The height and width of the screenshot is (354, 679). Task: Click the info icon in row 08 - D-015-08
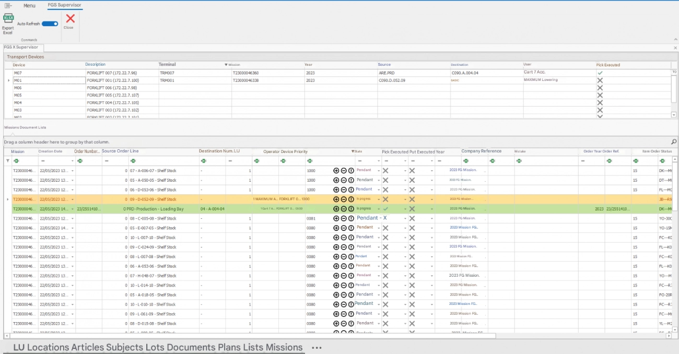click(351, 323)
